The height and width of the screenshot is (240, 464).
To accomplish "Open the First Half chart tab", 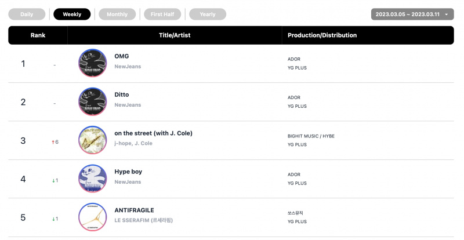I will tap(162, 14).
